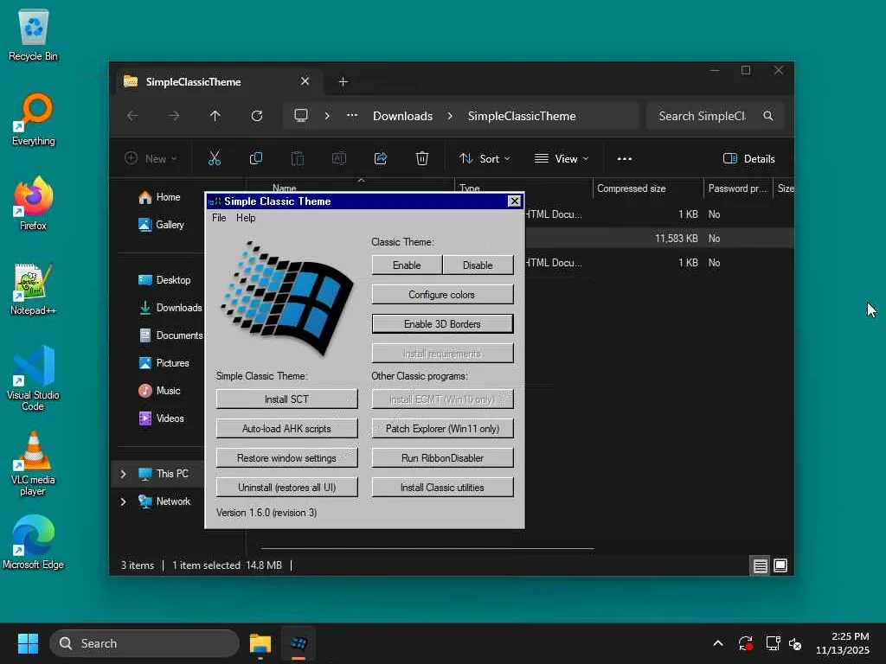886x664 pixels.
Task: Open VLC media player shortcut
Action: pos(34,463)
